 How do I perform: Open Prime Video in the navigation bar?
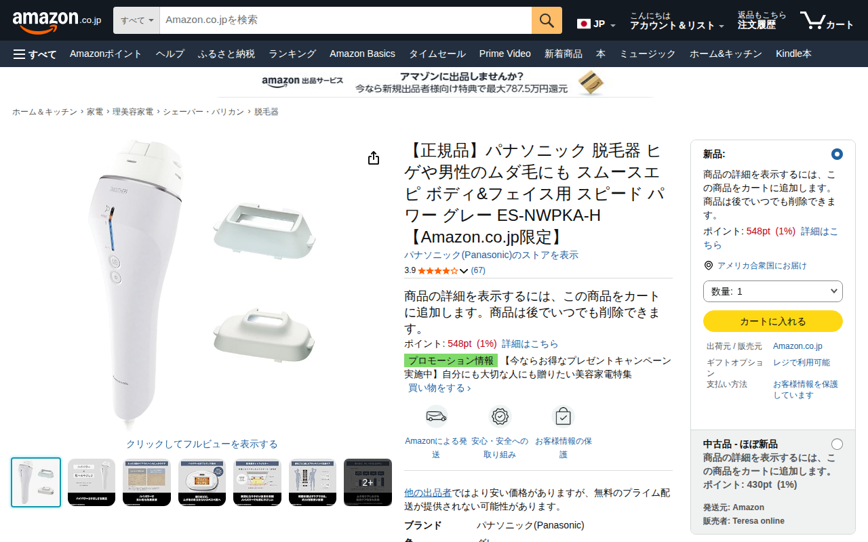coord(505,54)
